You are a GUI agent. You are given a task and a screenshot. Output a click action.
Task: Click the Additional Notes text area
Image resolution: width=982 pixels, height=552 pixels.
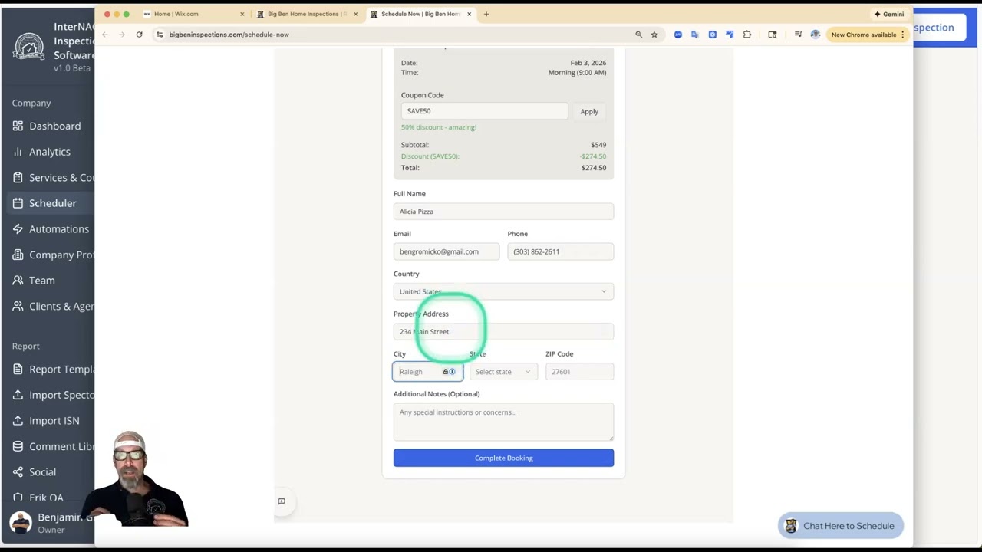503,422
